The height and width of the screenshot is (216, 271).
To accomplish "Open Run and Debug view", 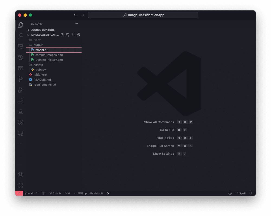I will point(21,90).
